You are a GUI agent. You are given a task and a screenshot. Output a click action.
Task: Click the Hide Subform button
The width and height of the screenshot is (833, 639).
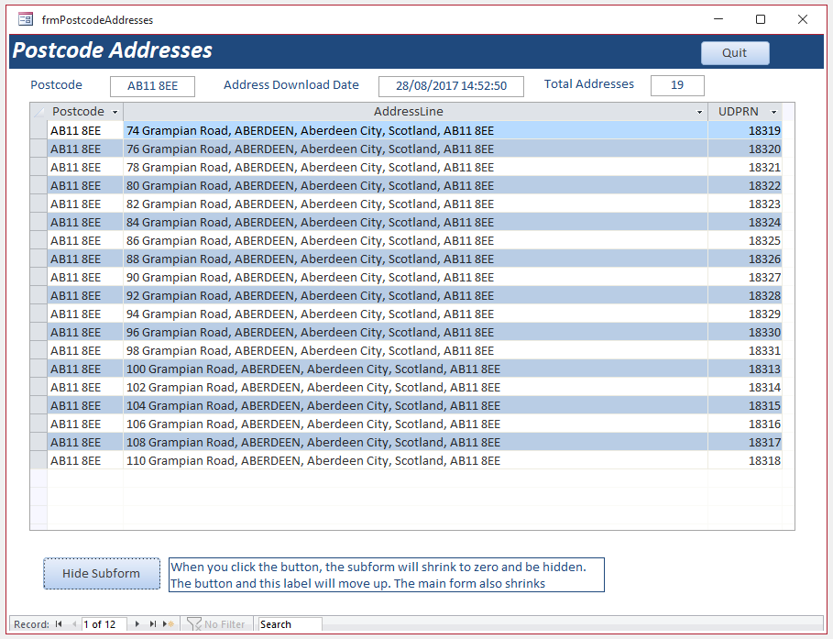pyautogui.click(x=102, y=573)
